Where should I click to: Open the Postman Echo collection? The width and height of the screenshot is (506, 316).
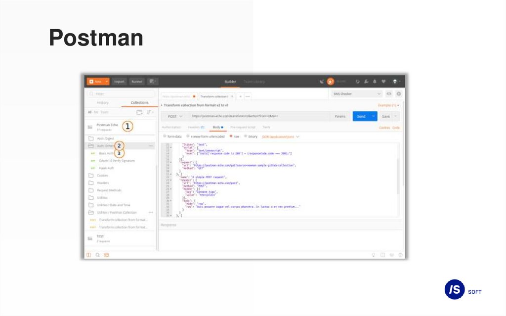tap(120, 127)
